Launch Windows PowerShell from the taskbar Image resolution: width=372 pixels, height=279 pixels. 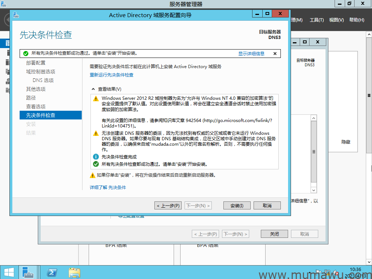[x=52, y=272]
